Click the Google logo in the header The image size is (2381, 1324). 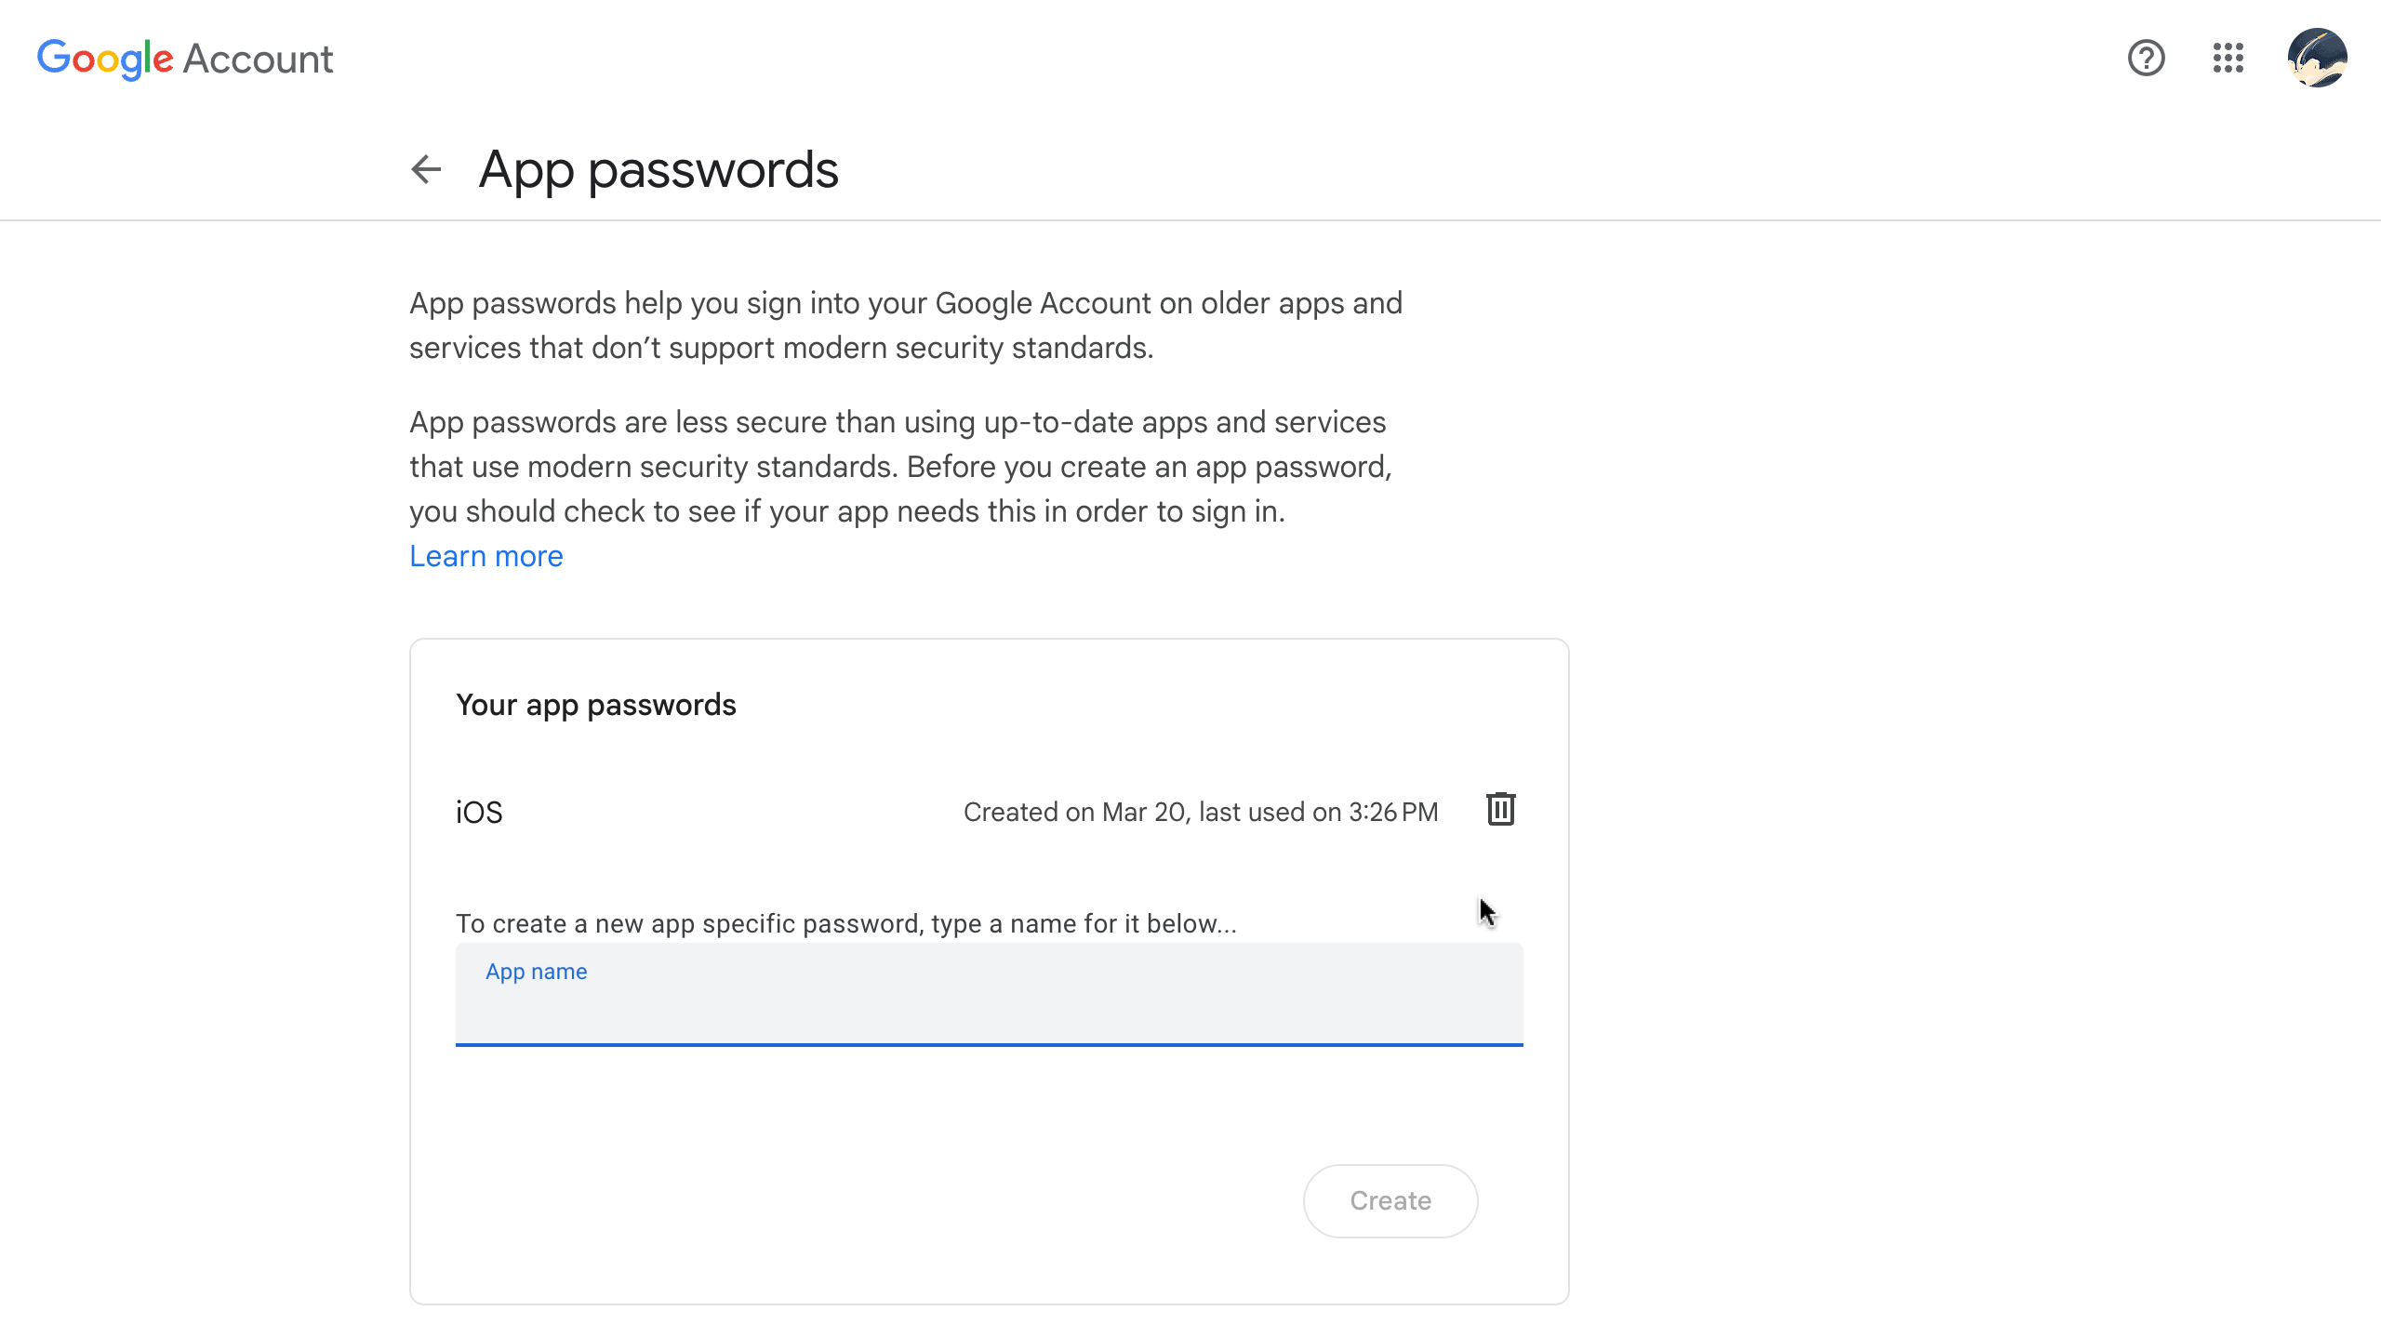tap(105, 59)
